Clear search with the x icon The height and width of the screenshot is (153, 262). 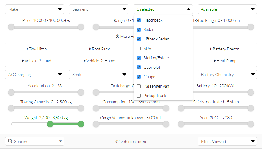[61, 141]
